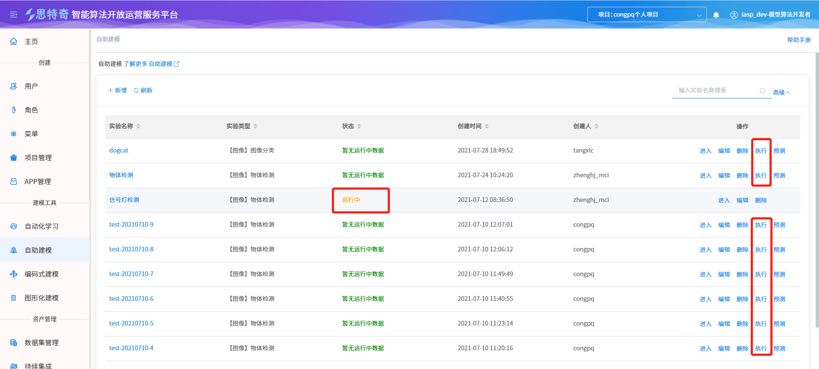Image resolution: width=819 pixels, height=369 pixels.
Task: Click 进入 for test-20210710-4 row
Action: (x=706, y=349)
